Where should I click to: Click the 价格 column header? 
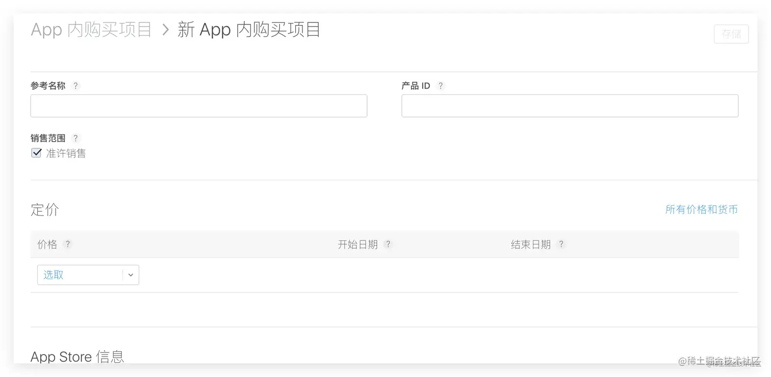(47, 245)
